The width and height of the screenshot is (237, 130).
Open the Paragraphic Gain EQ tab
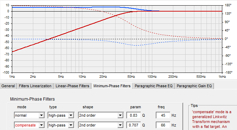[194, 86]
